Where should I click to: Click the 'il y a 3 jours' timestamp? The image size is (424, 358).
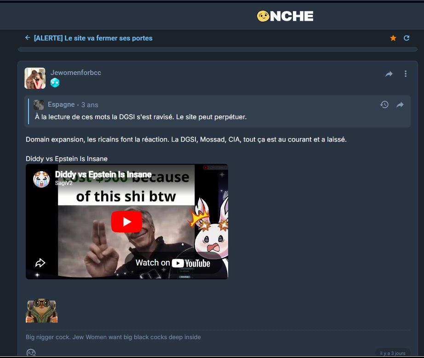click(393, 353)
